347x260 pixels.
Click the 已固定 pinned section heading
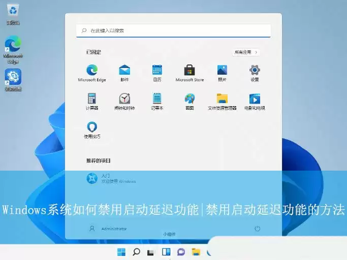pyautogui.click(x=93, y=52)
